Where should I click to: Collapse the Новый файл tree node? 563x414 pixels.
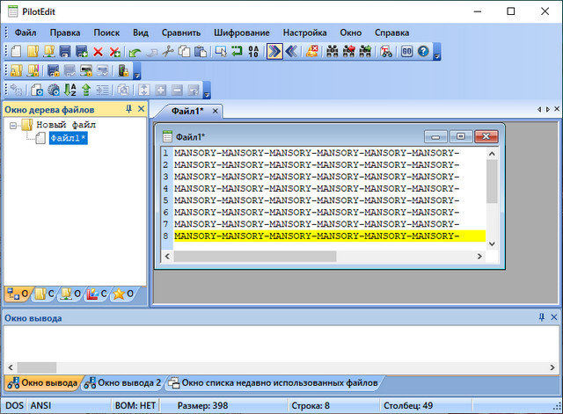[x=14, y=125]
